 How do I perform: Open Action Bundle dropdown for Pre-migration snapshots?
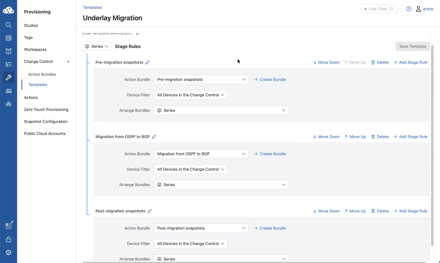pos(201,79)
